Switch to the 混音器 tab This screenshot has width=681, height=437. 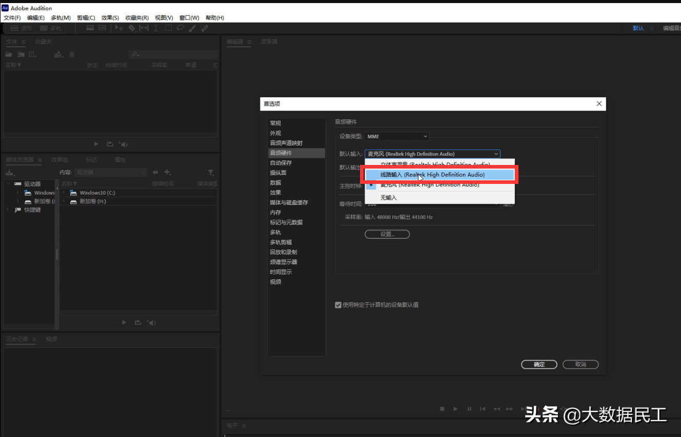pyautogui.click(x=269, y=41)
